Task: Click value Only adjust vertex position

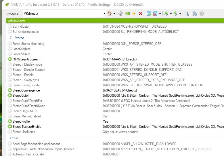Action: point(120,132)
